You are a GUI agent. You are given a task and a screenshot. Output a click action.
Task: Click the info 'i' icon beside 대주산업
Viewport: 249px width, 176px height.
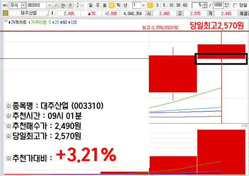[x=52, y=13]
